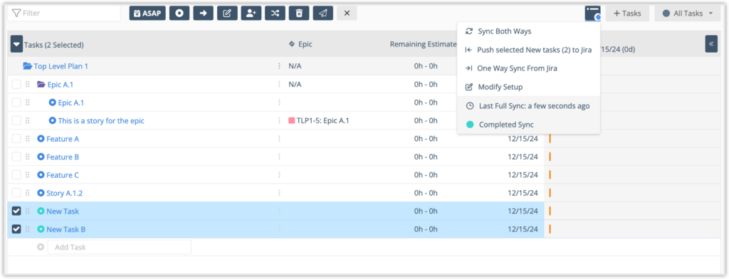Uncheck the New Task checkbox
Screen dimensions: 729x279
click(x=17, y=211)
